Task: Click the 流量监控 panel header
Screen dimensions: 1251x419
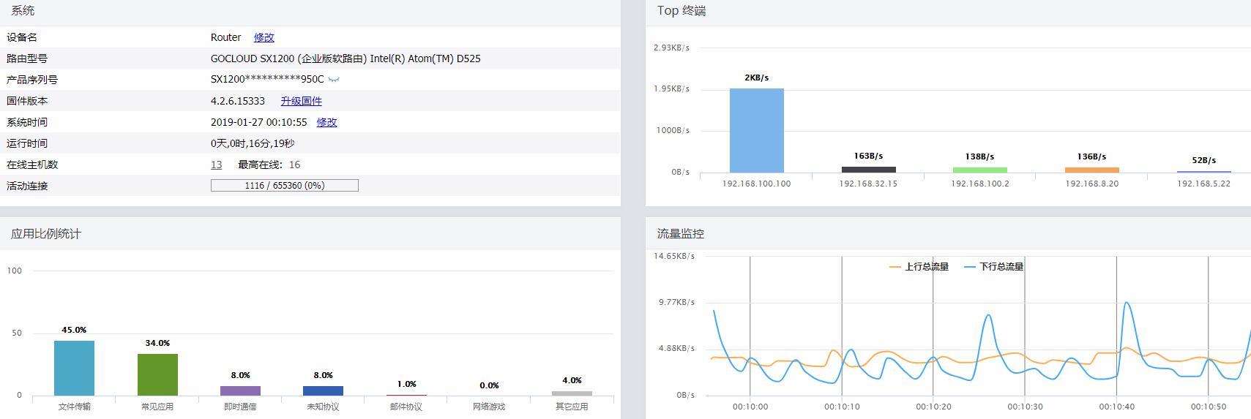Action: 680,234
